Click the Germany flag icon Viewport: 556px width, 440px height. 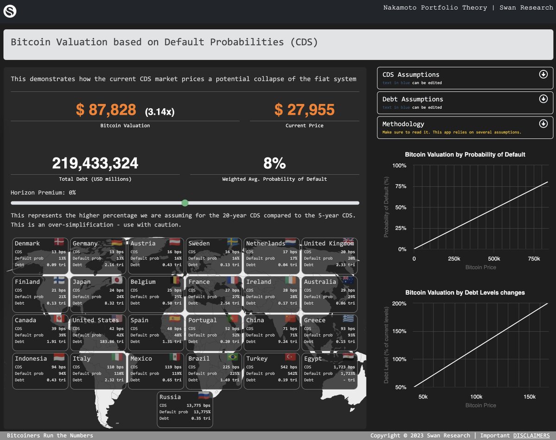(x=117, y=242)
